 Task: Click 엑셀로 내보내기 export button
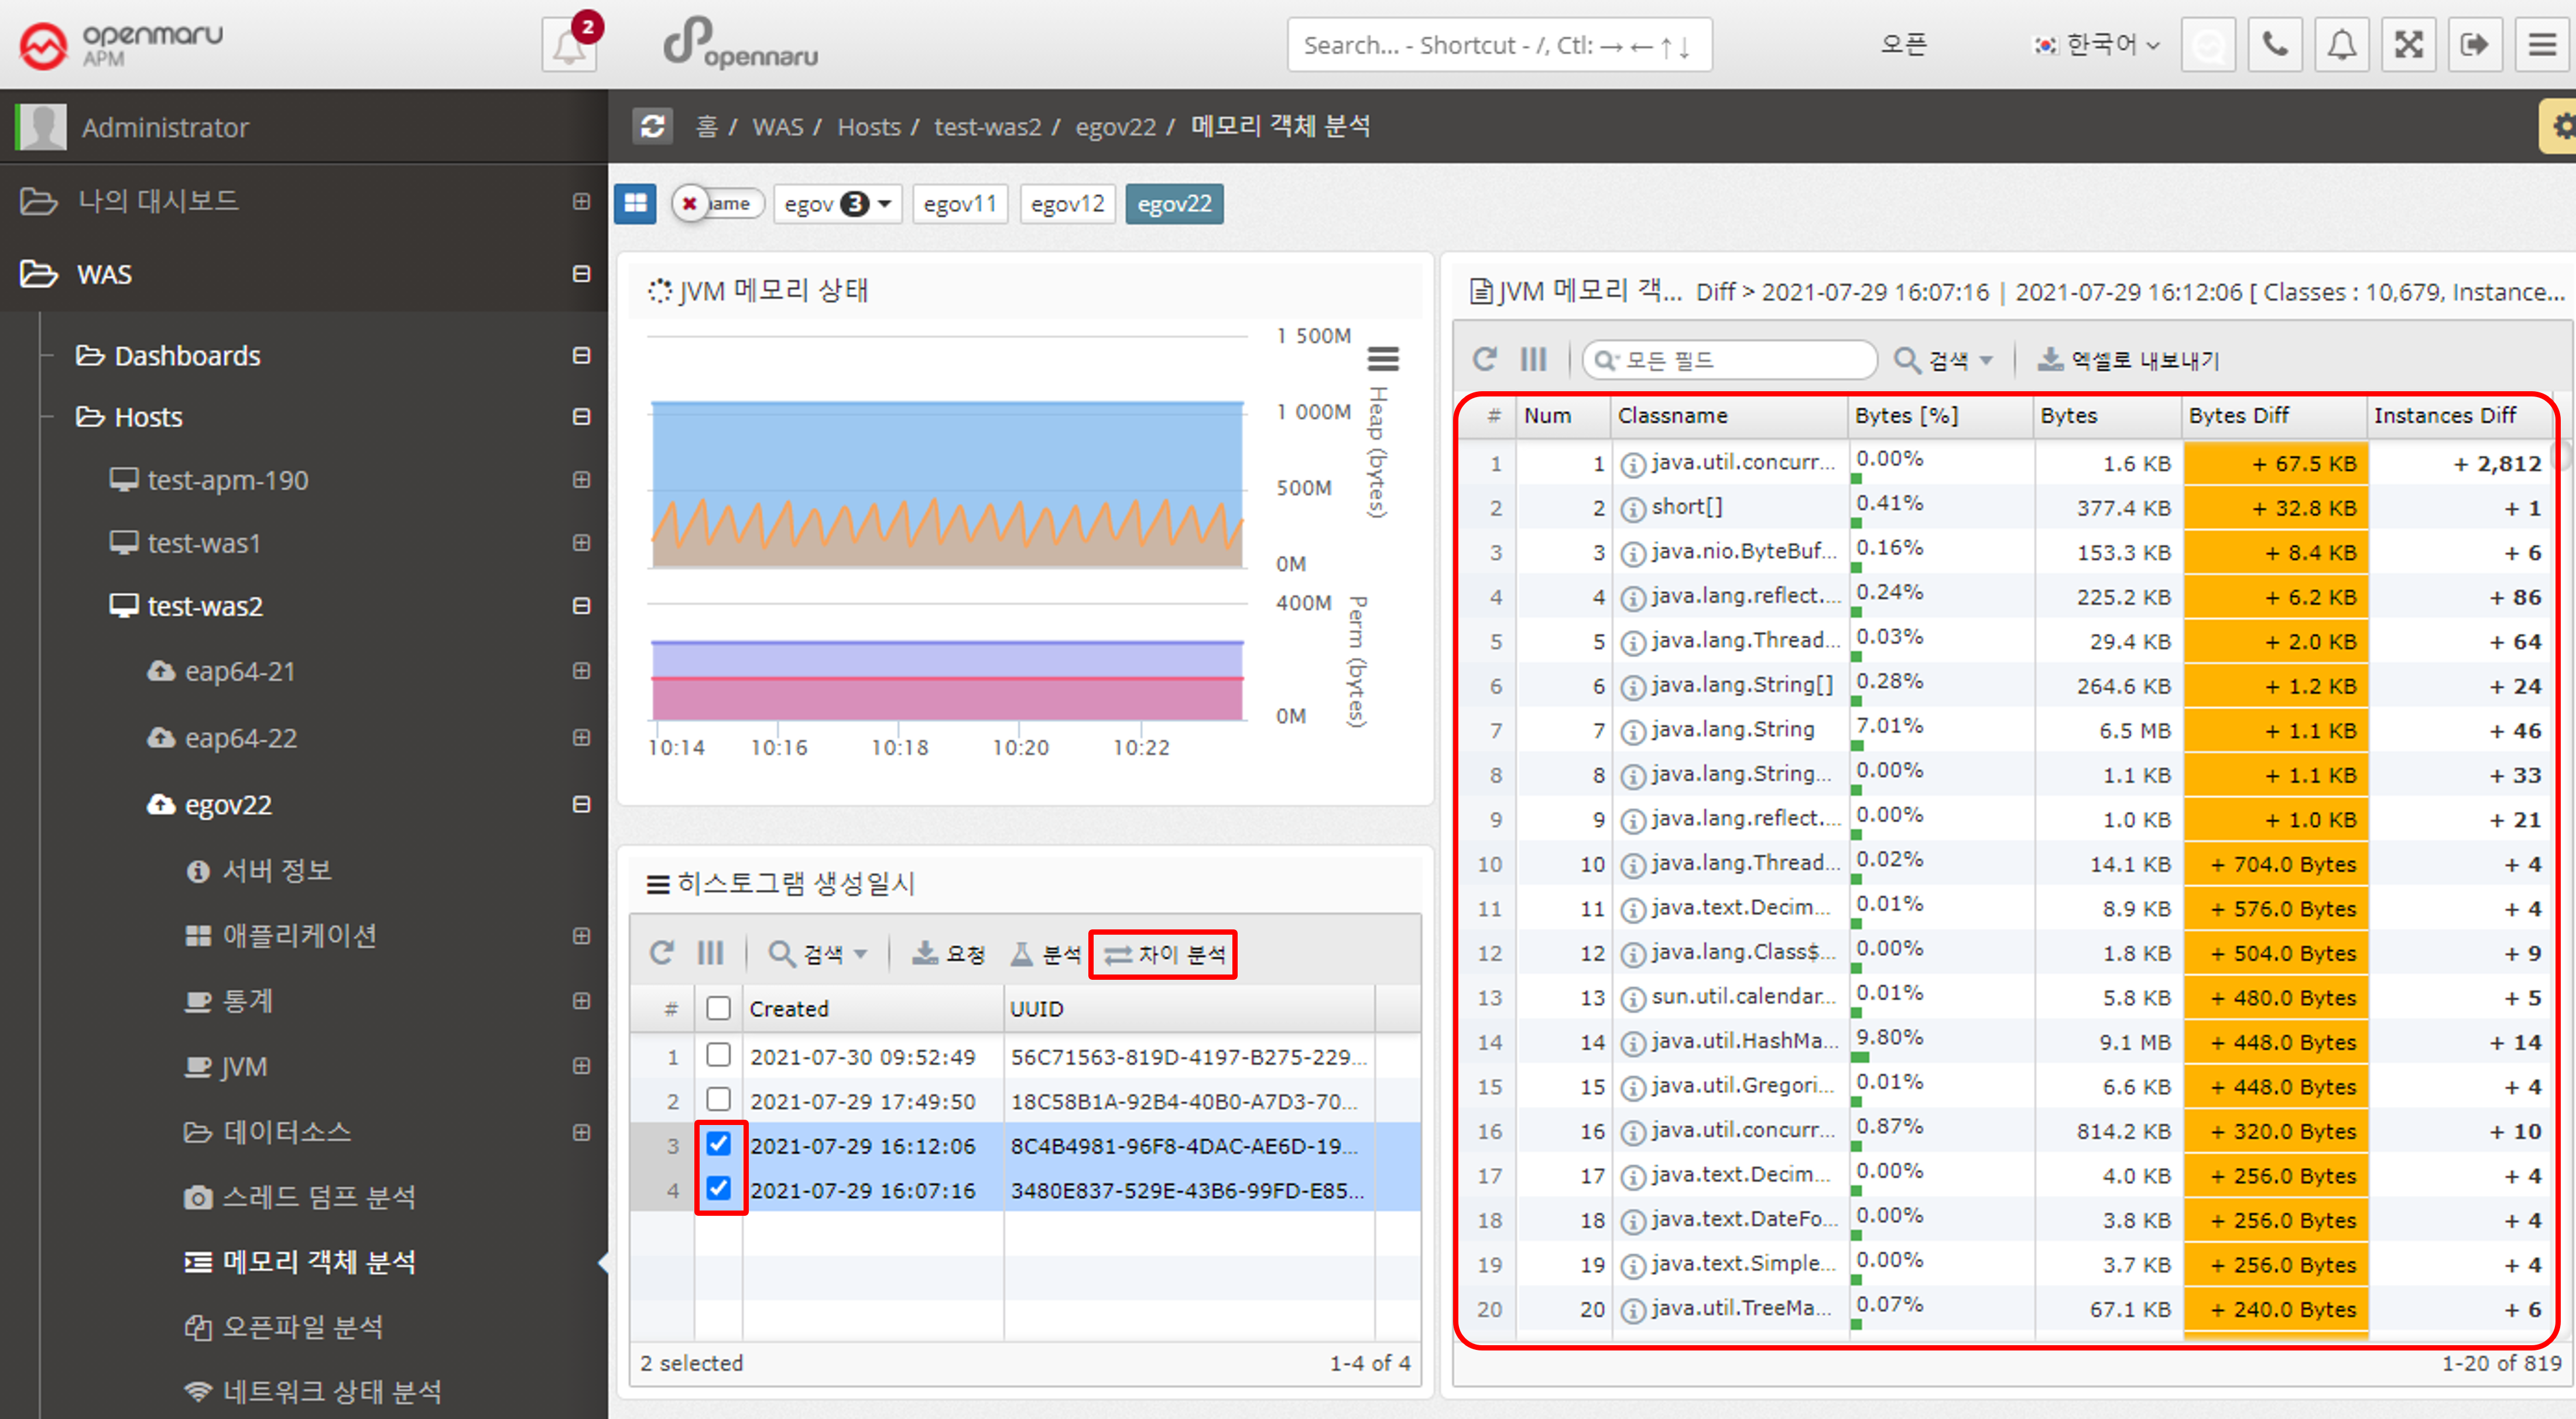tap(2129, 360)
